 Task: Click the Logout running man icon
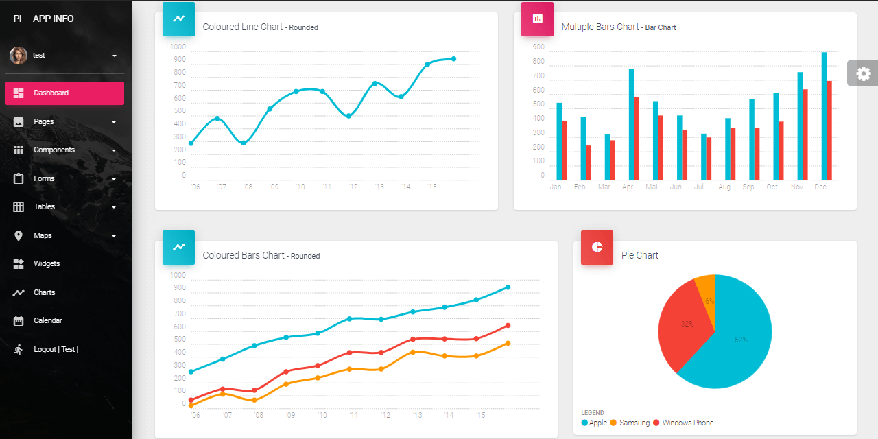[19, 349]
